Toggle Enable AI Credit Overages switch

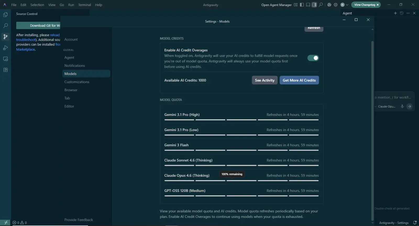313,58
